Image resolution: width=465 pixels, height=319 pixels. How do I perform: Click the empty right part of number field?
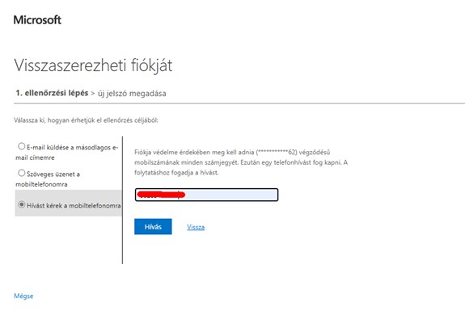[x=231, y=195]
